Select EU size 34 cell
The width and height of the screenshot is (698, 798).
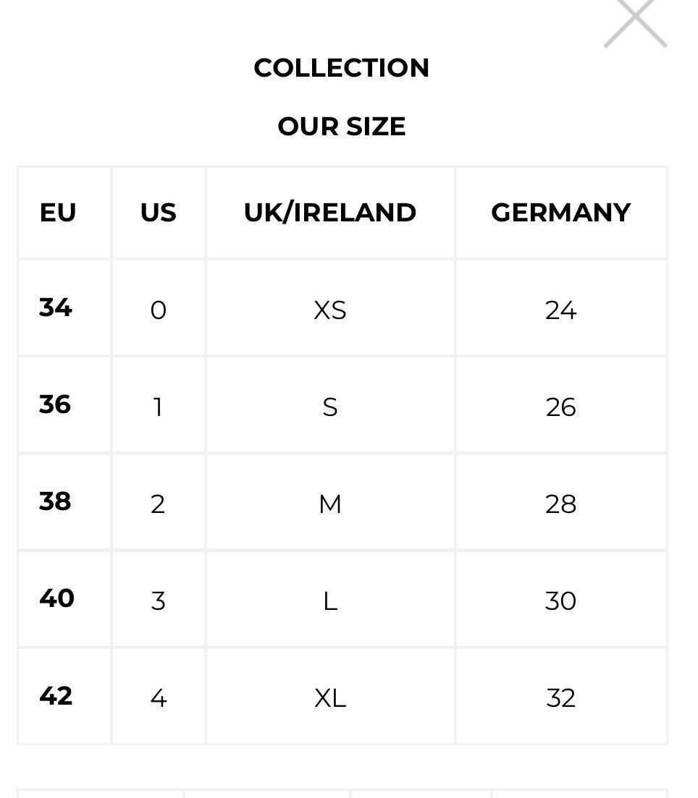coord(64,307)
